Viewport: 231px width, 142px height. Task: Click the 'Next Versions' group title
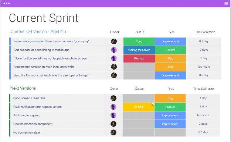point(23,88)
